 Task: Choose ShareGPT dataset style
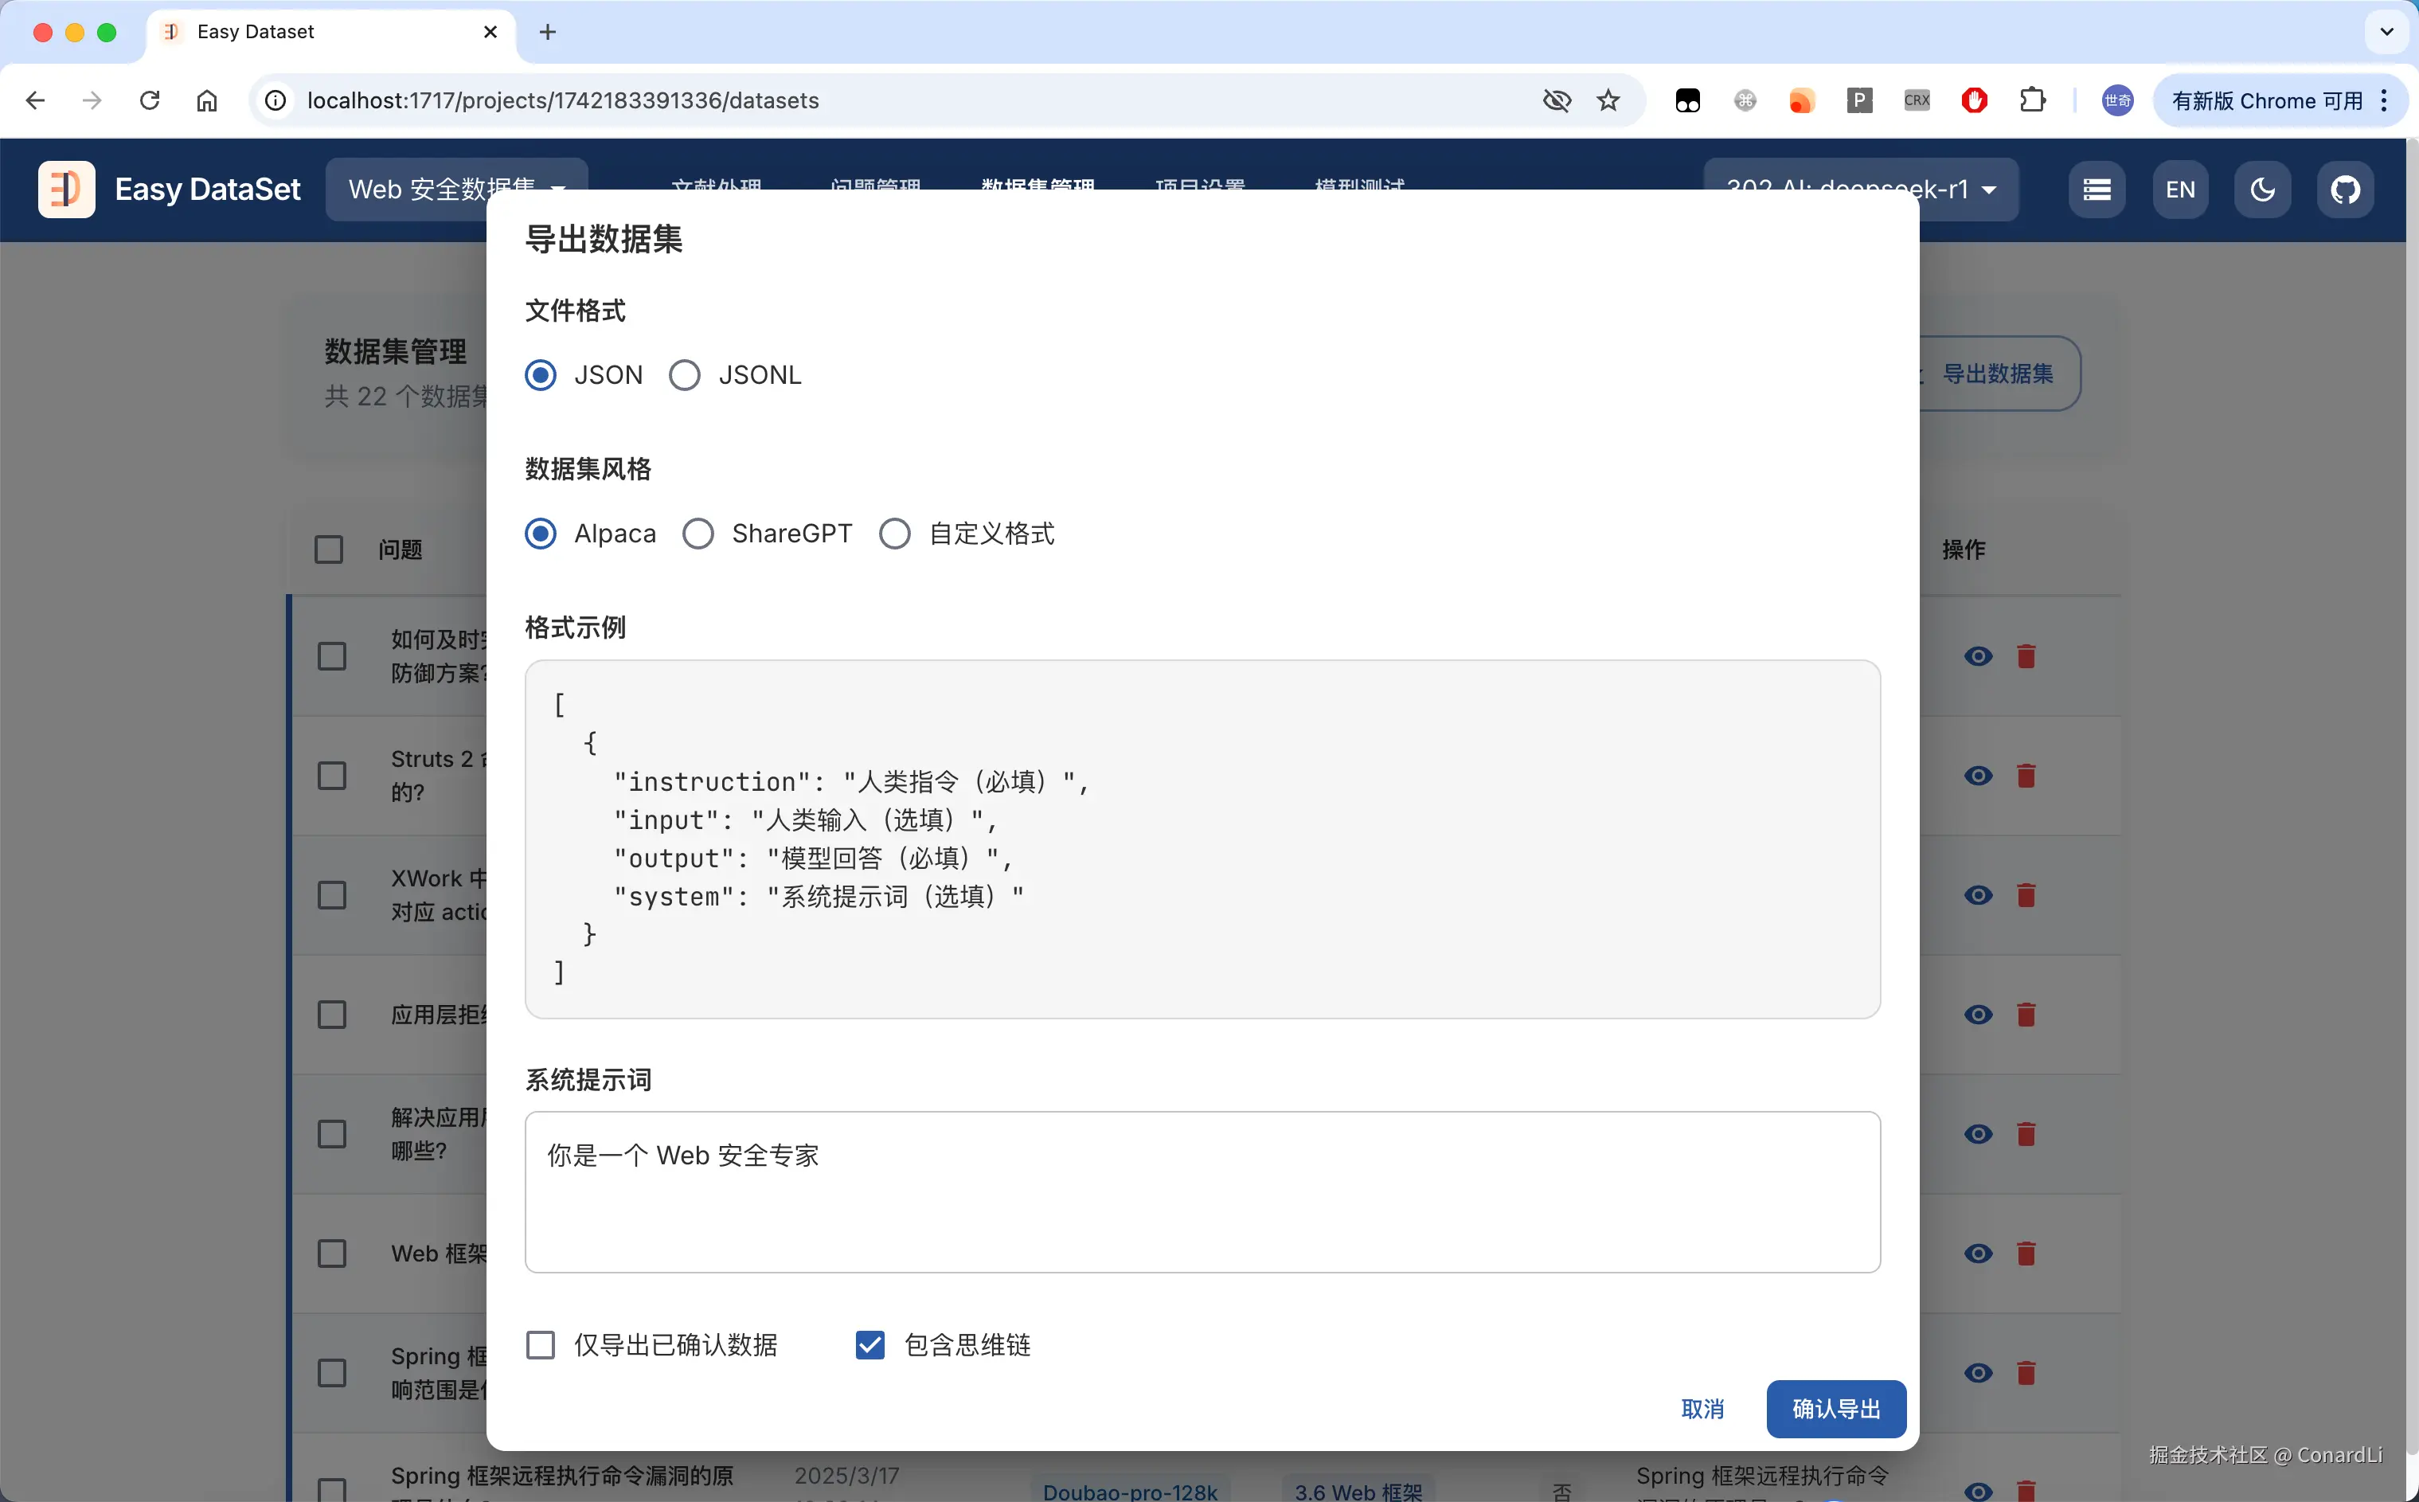tap(698, 534)
